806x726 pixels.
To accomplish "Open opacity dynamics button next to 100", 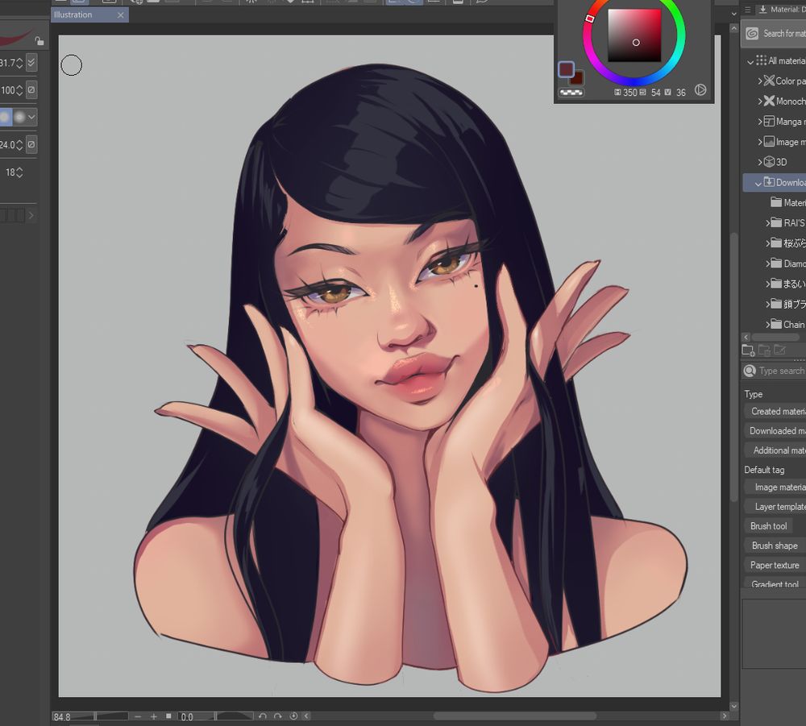I will pyautogui.click(x=31, y=90).
